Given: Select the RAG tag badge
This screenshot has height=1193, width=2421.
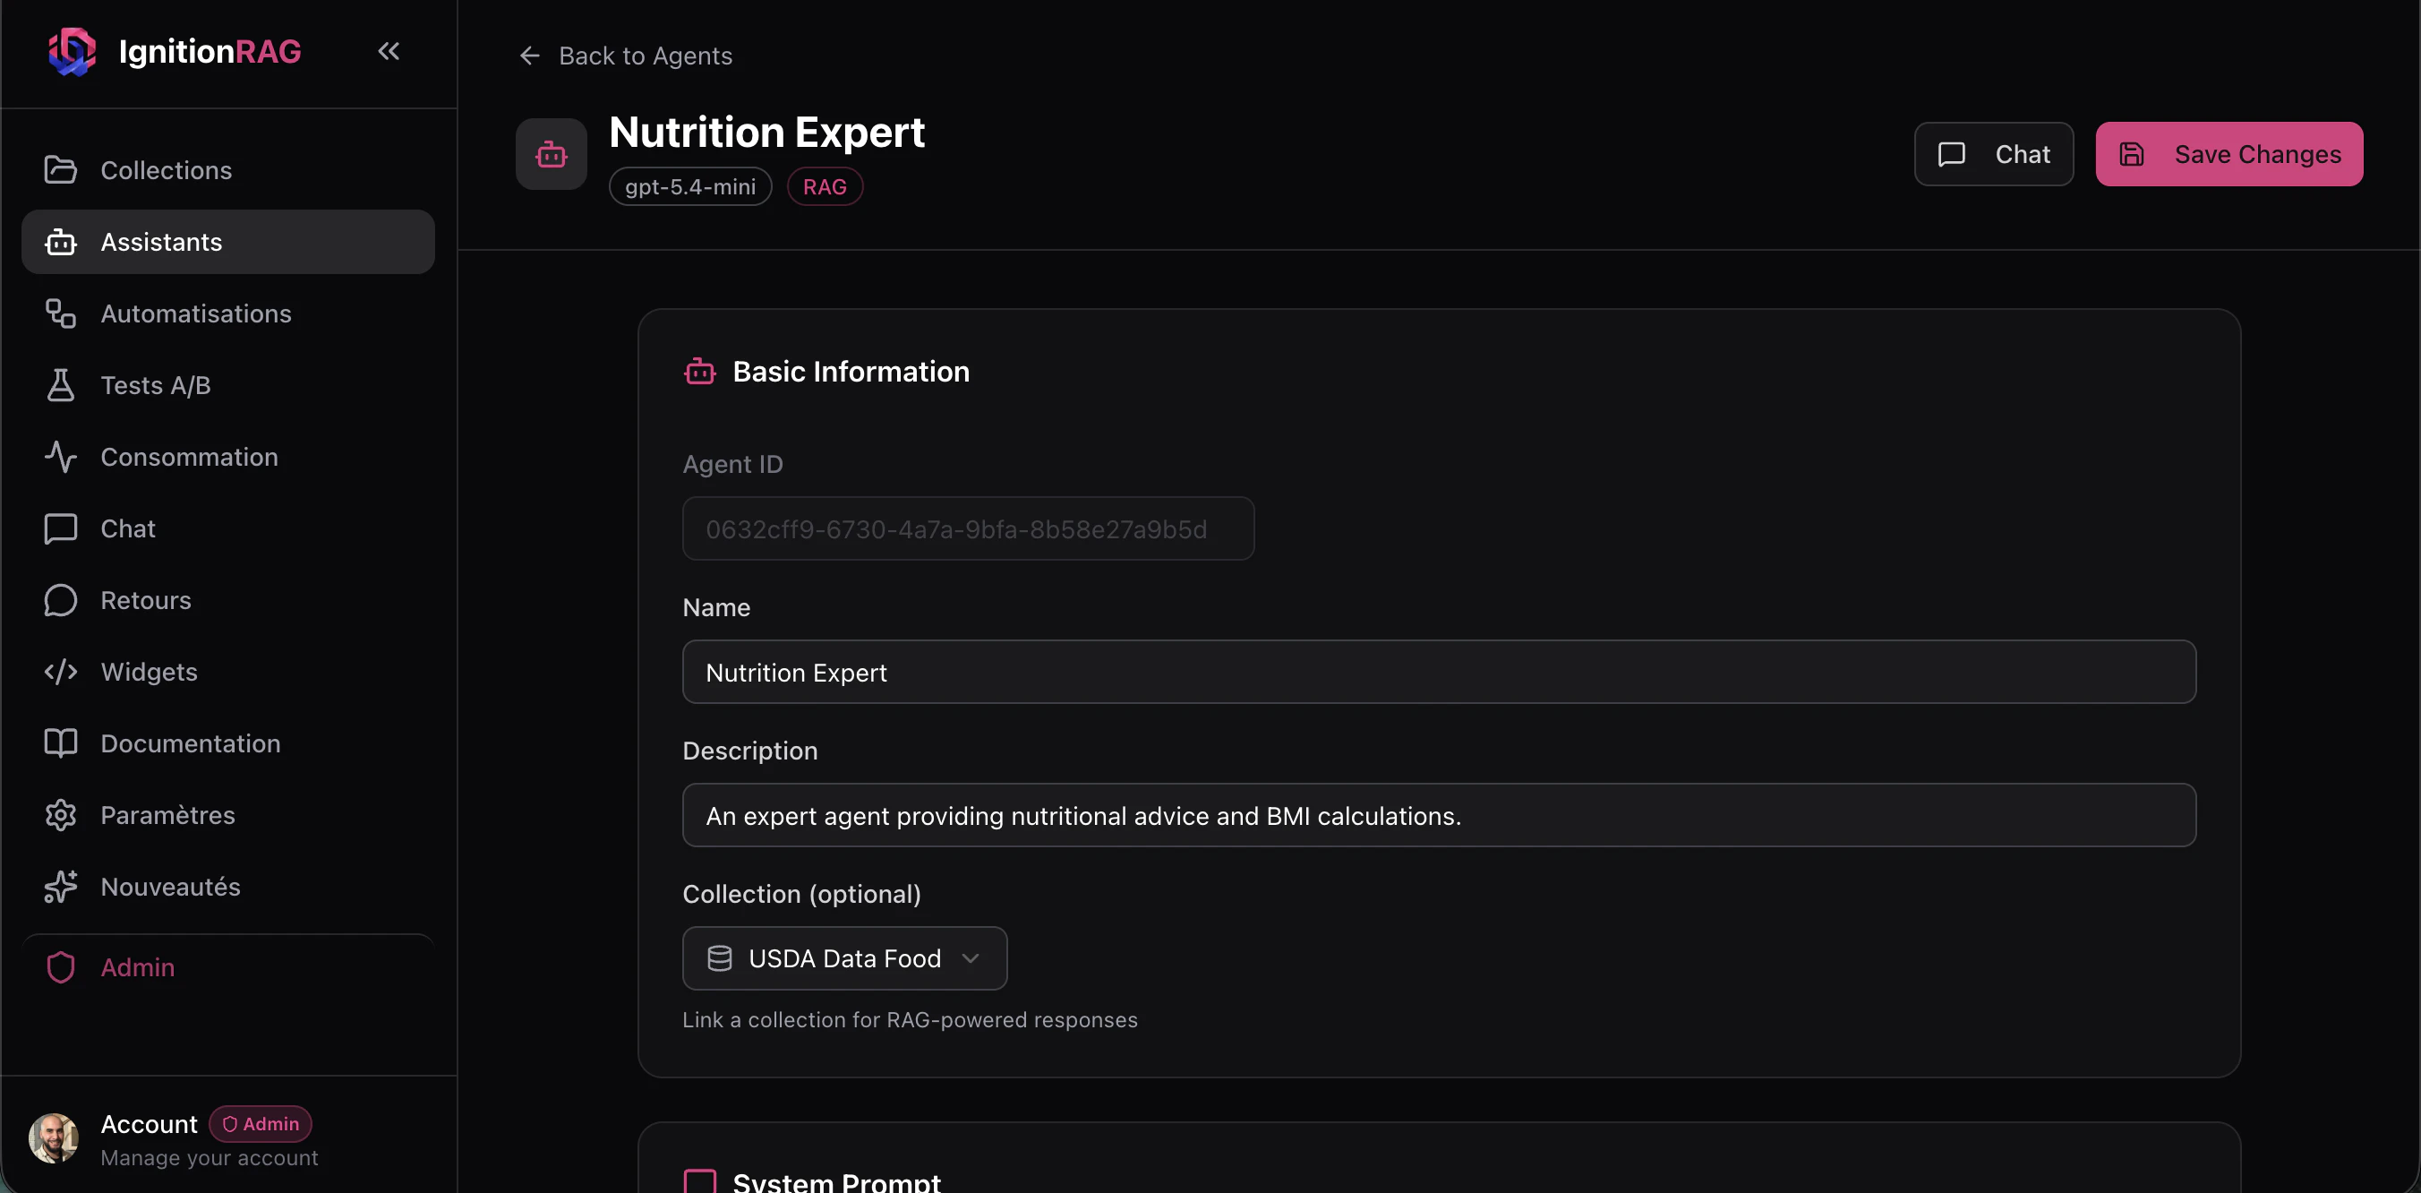Looking at the screenshot, I should [825, 186].
